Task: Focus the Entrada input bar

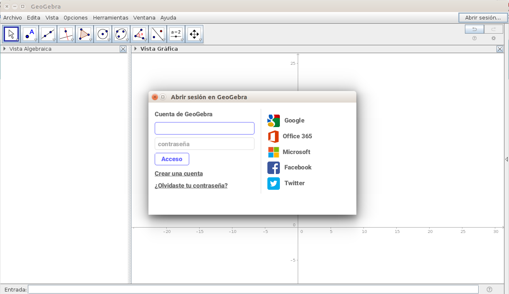Action: coord(253,289)
